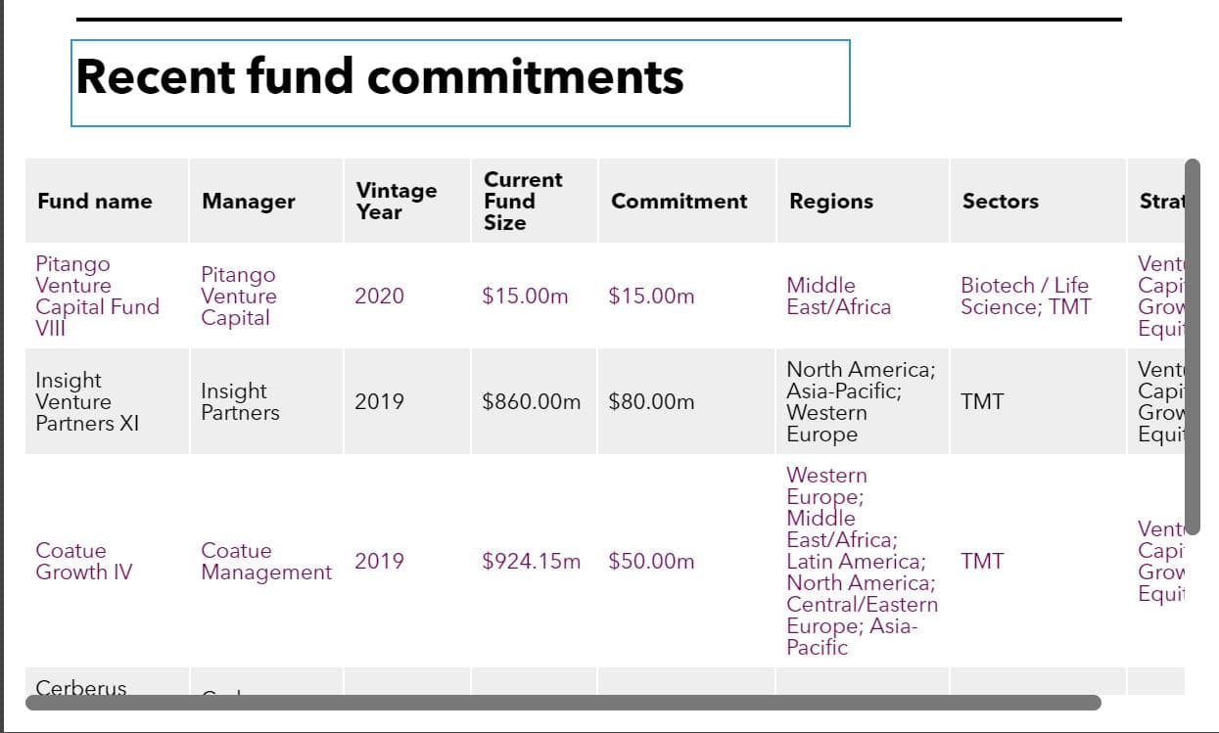Screen dimensions: 1219x733
Task: Click the 2019 vintage year in the Coatue row
Action: [x=379, y=561]
